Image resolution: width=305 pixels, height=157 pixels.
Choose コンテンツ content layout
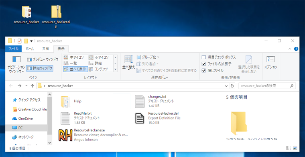98,69
